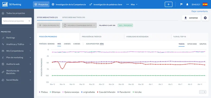Open the DÍAS grouping dropdown
This screenshot has height=98, width=211.
[x=102, y=44]
